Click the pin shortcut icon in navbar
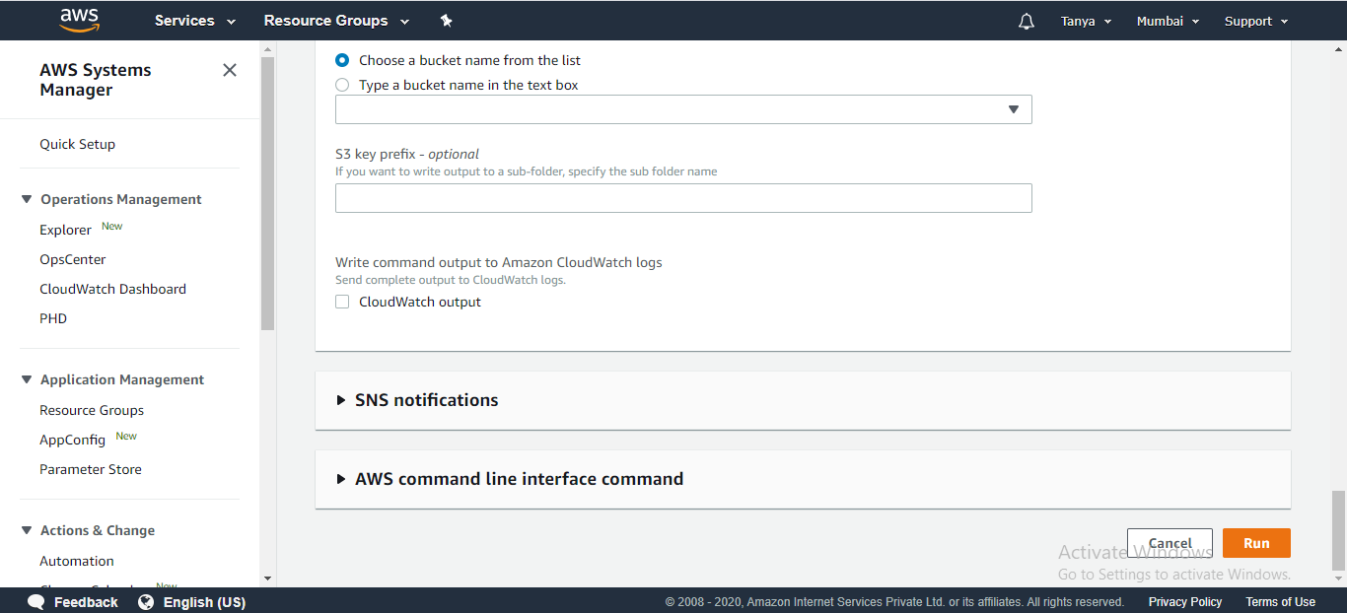Viewport: 1347px width, 613px height. pos(446,21)
